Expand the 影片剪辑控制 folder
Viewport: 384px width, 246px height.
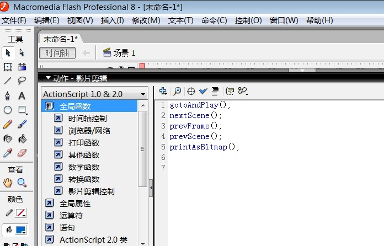[58, 191]
